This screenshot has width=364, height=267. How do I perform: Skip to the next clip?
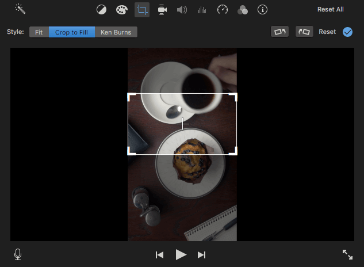tap(201, 255)
